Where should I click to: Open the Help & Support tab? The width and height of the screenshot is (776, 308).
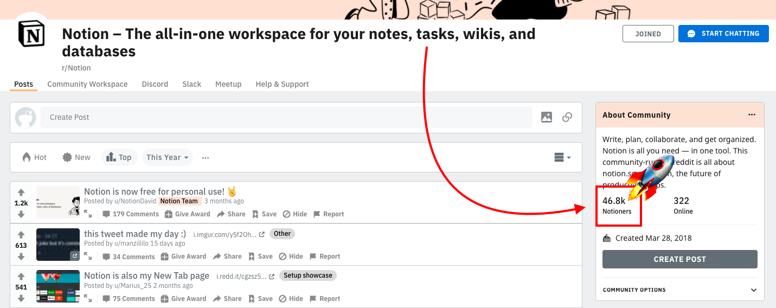click(282, 84)
